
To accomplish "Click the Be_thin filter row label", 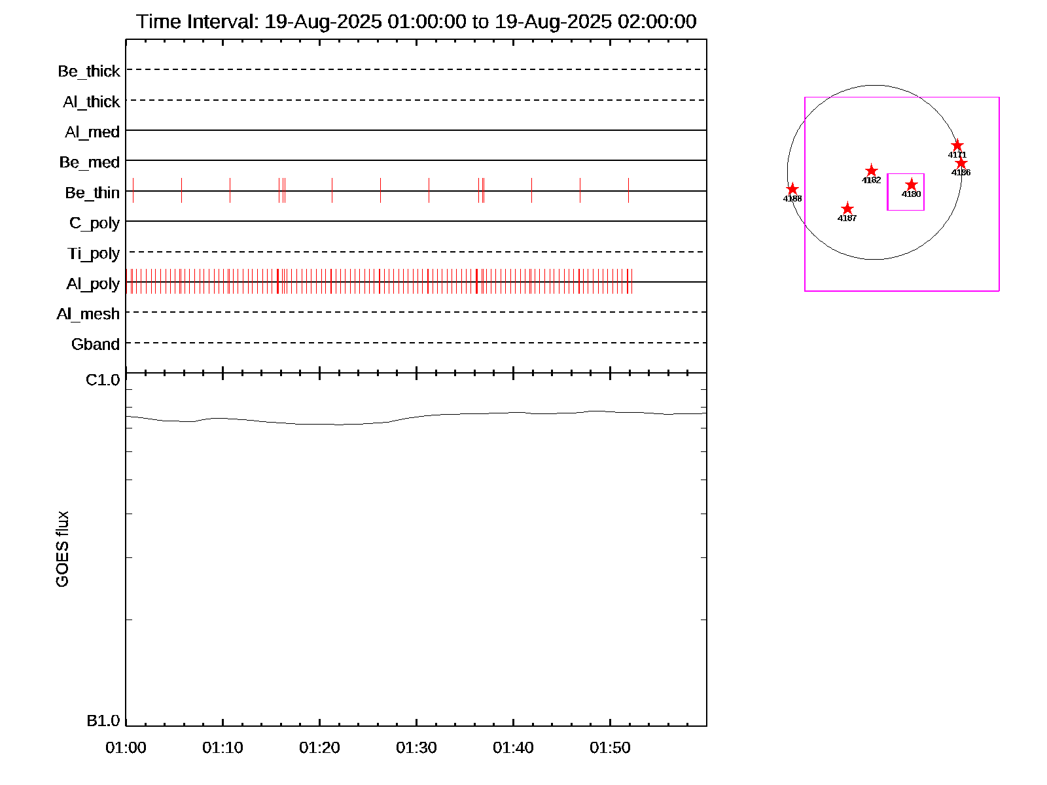I will click(x=92, y=193).
